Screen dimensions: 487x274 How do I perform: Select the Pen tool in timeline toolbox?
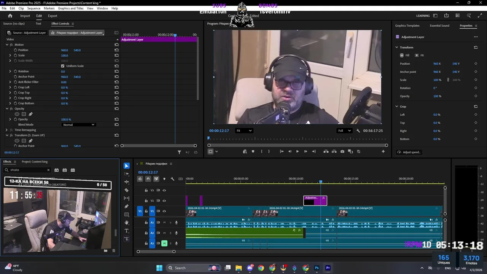click(127, 206)
